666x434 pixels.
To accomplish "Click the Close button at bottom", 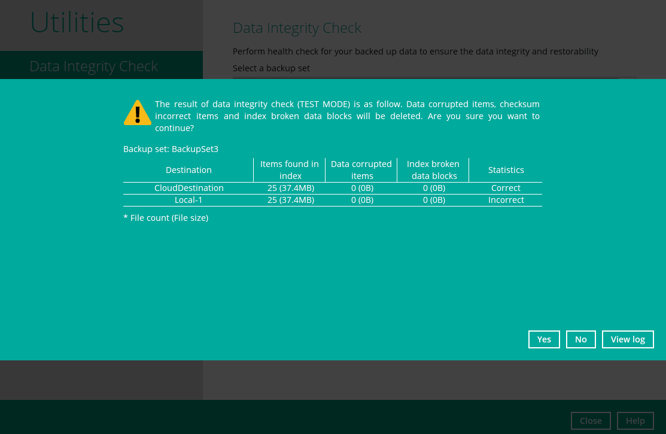I will pyautogui.click(x=591, y=421).
